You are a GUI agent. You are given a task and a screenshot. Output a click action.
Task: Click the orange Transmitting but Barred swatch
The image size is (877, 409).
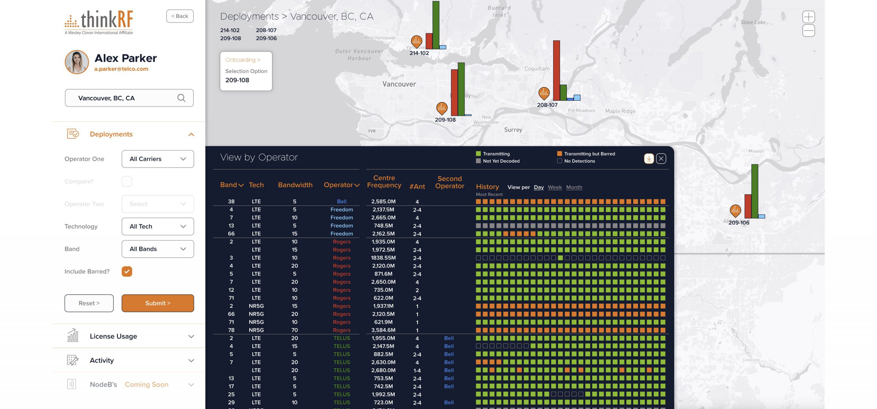(559, 154)
